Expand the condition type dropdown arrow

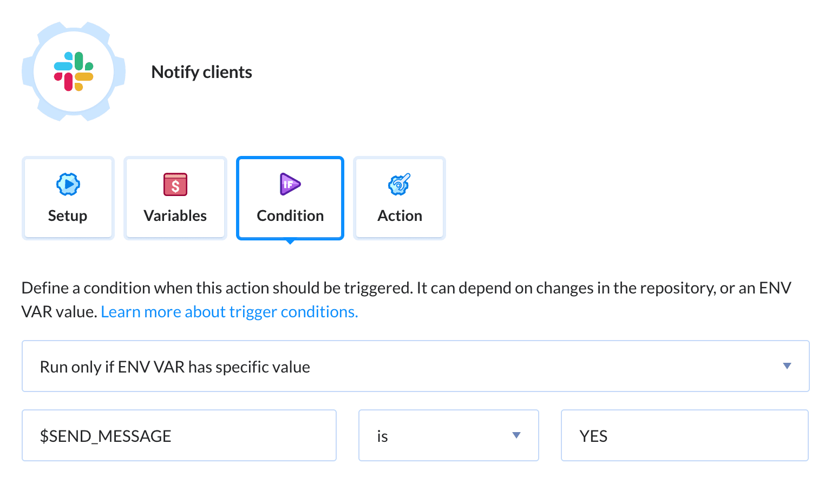pyautogui.click(x=787, y=367)
